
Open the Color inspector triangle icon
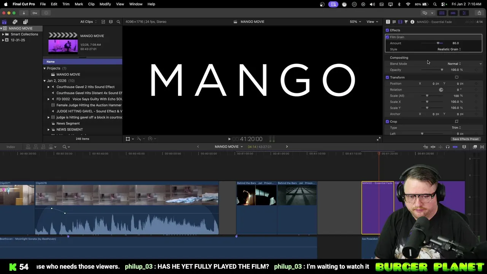click(x=406, y=22)
